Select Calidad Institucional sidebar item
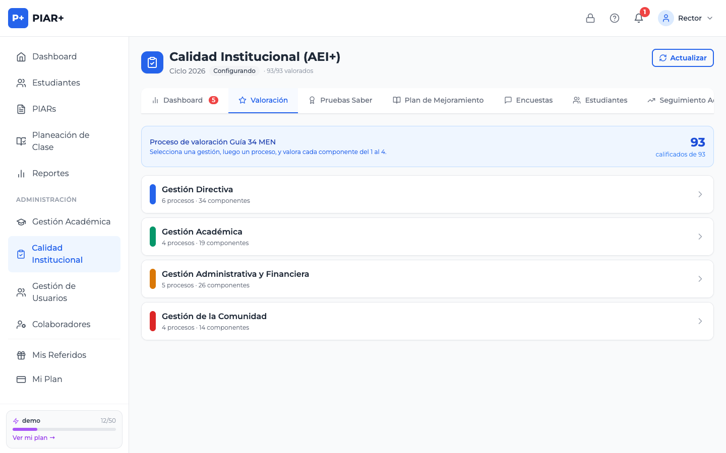Viewport: 726px width, 453px height. coord(65,254)
